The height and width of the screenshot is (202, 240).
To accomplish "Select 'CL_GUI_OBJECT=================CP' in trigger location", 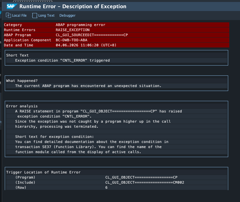I will coord(141,177).
